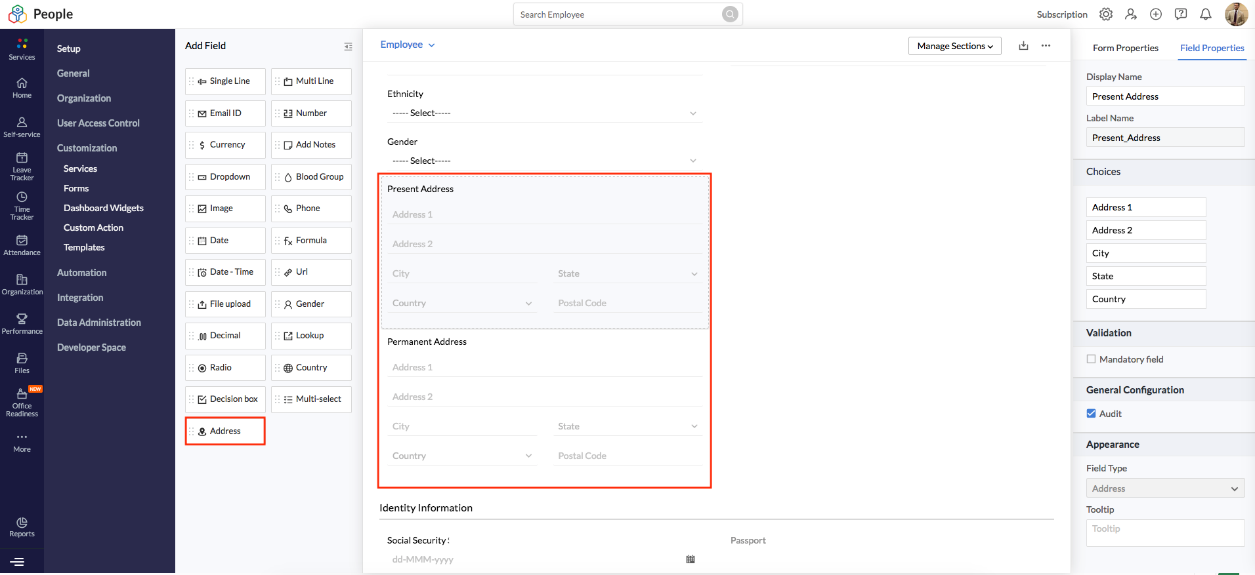The height and width of the screenshot is (575, 1255).
Task: Select the Multi-select field type
Action: tap(311, 399)
